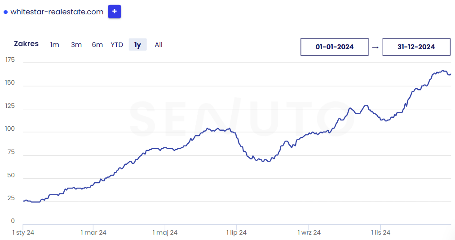This screenshot has width=455, height=240.
Task: Pick the 1 lip 24 axis marker
Action: [236, 232]
